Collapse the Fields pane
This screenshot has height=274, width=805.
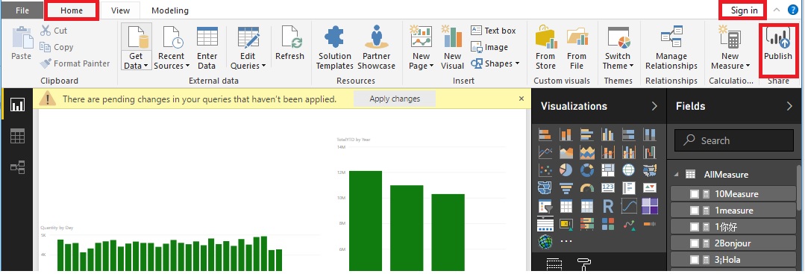(x=789, y=106)
